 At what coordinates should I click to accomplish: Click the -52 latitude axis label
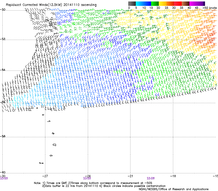point(3,39)
